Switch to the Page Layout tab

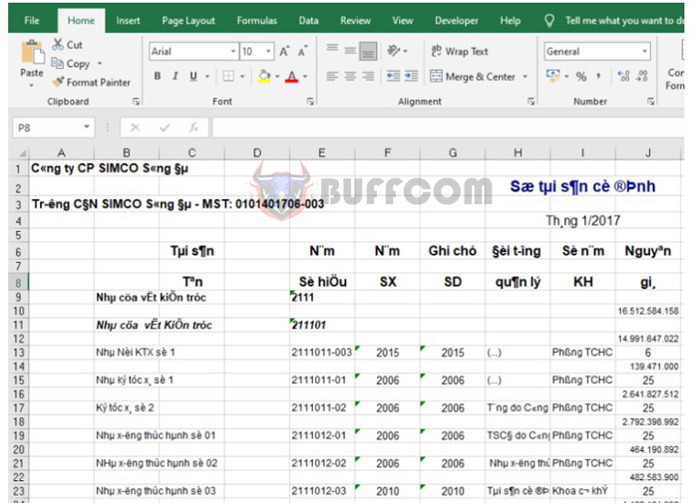click(188, 21)
